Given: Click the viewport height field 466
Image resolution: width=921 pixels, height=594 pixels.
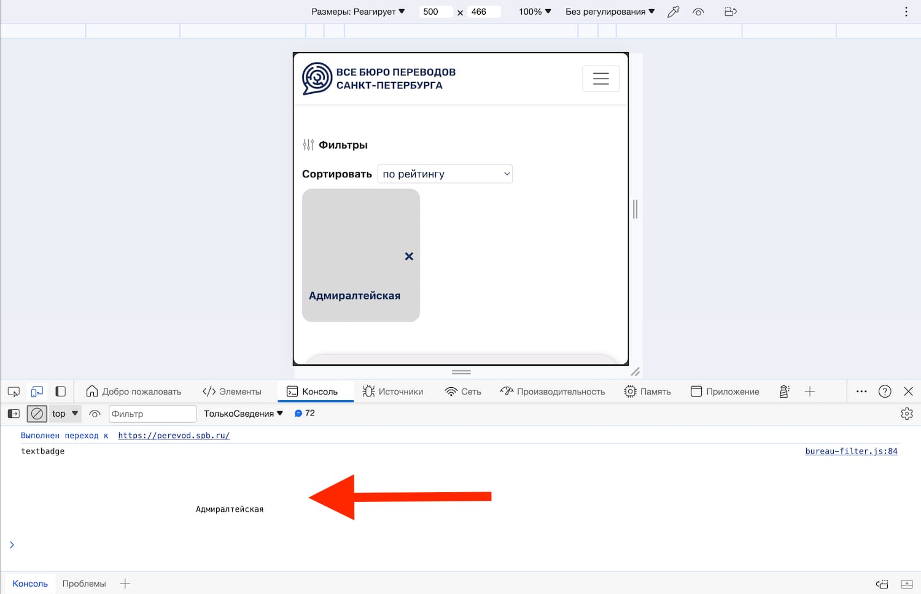Looking at the screenshot, I should click(484, 12).
